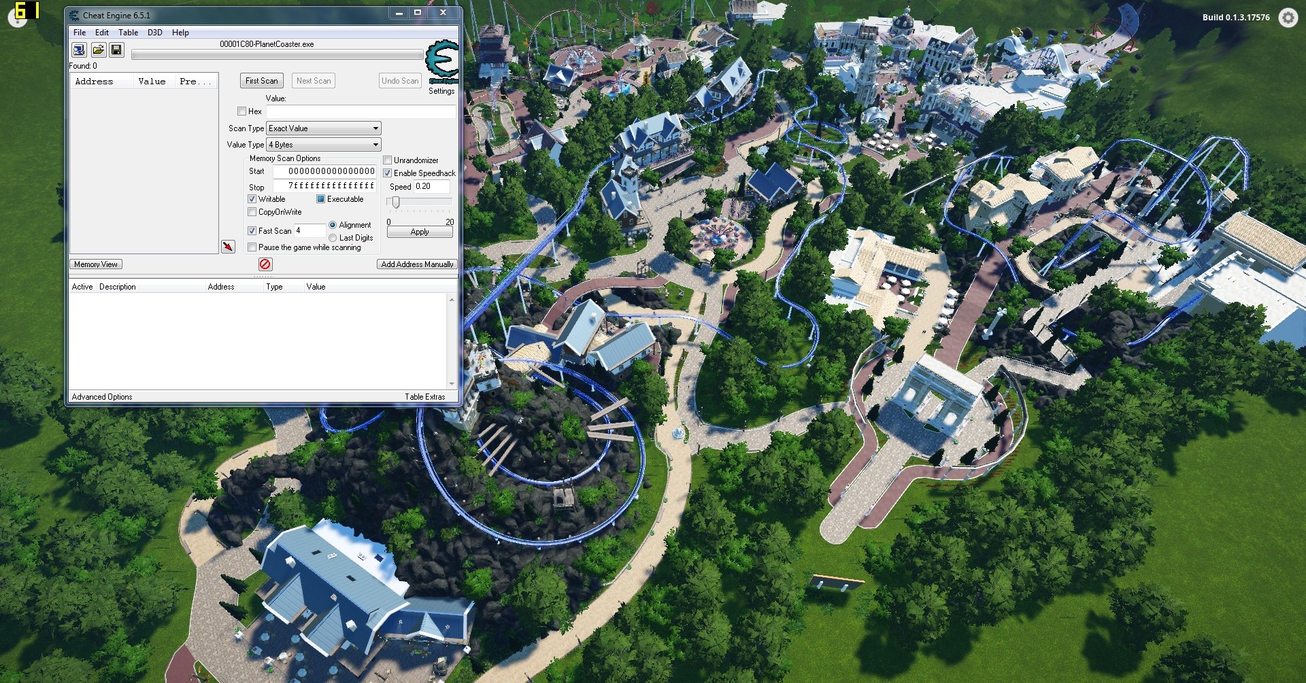Click the scan Value input field

click(361, 111)
